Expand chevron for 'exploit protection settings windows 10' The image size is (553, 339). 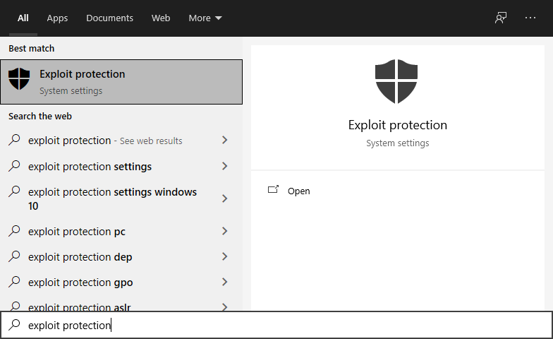(x=225, y=199)
